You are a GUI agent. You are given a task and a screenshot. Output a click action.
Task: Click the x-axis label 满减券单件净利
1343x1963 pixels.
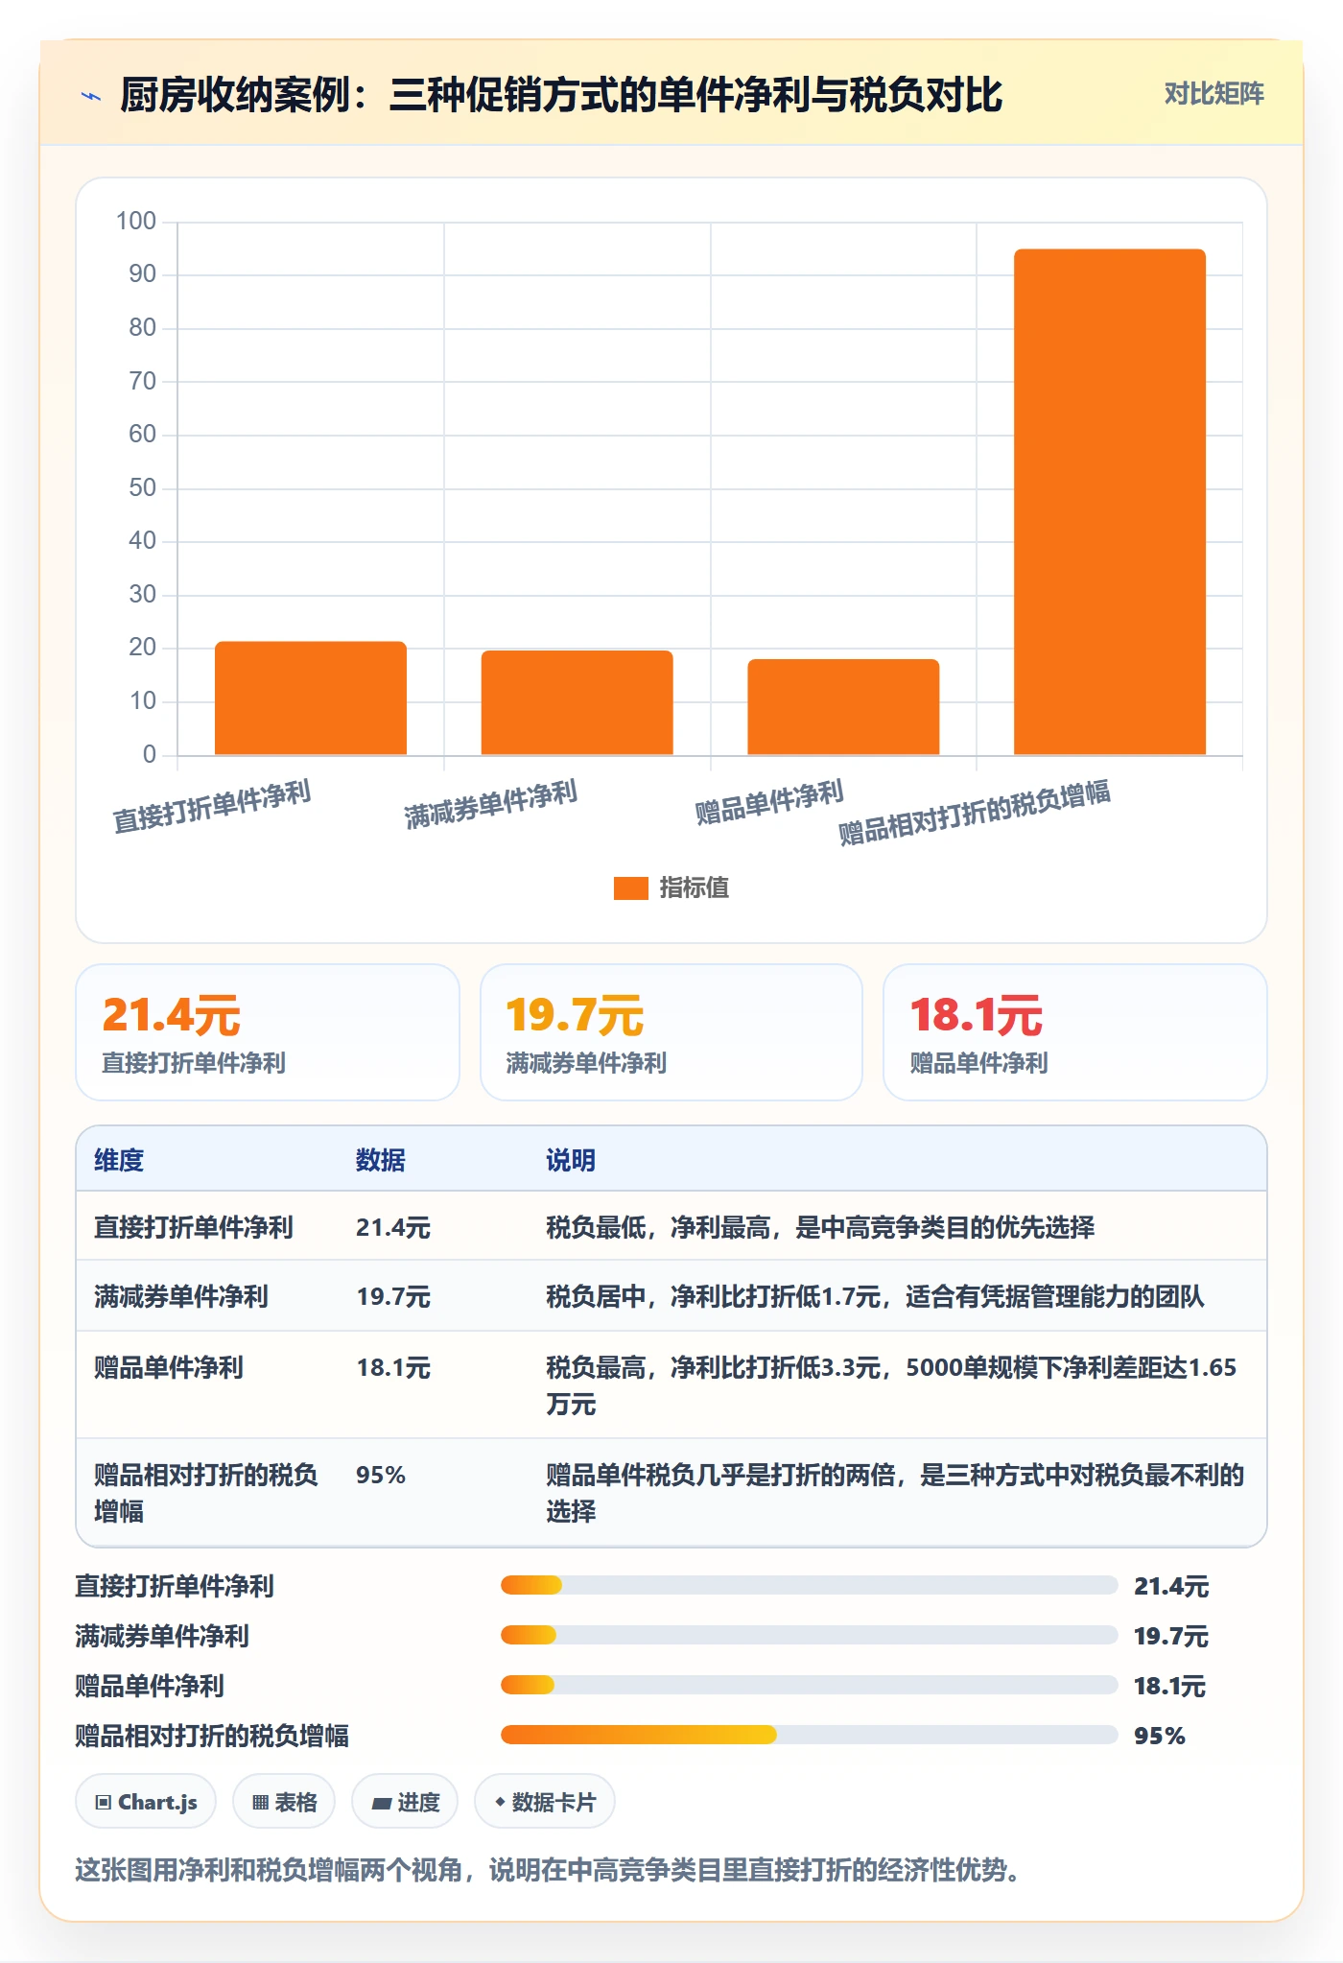click(x=490, y=805)
